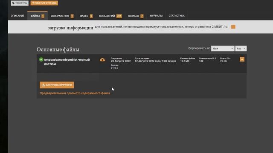
Task: Click the date '12 Августа 2022 года, 9:08 вечера'
Action: tap(155, 61)
